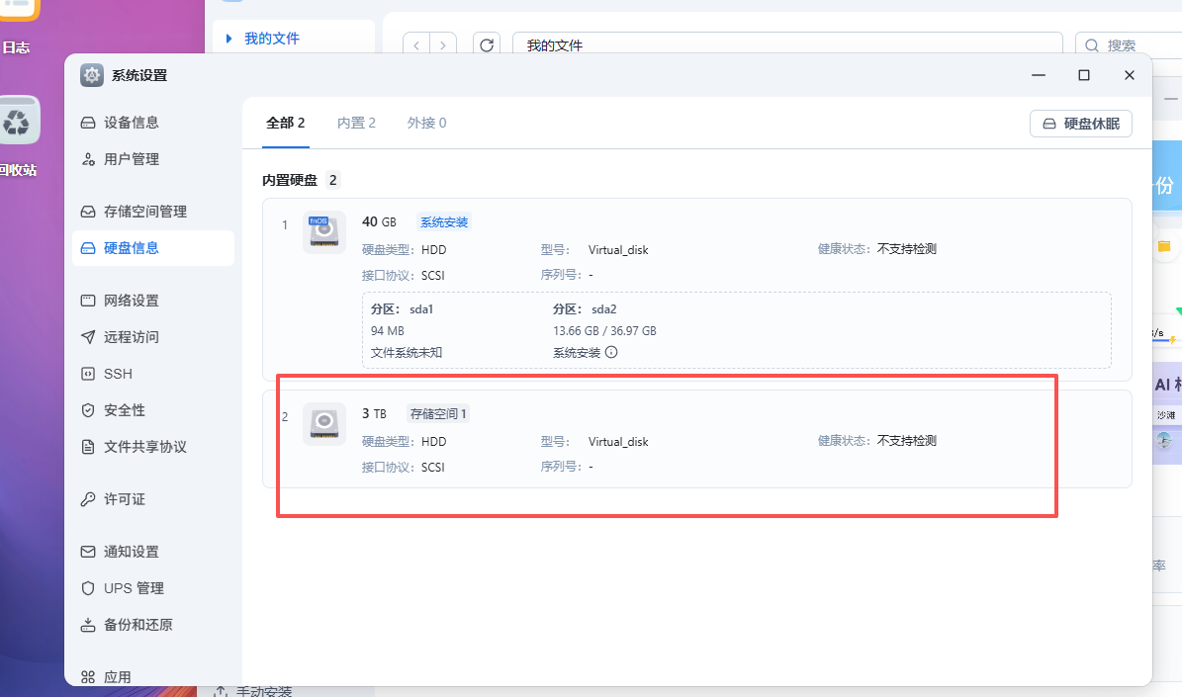Click the 13.66 GB / 36.97 GB usage text

[604, 331]
